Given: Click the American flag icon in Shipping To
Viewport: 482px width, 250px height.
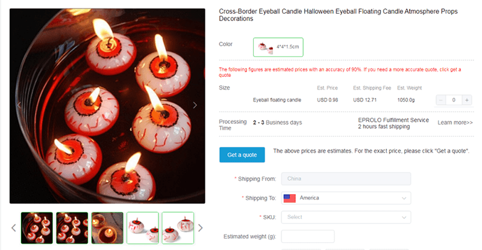Looking at the screenshot, I should 290,198.
